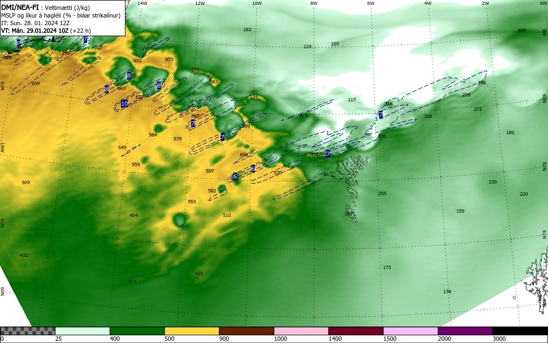Click the legend scale value '900'
This screenshot has height=343, width=548.
point(224,339)
